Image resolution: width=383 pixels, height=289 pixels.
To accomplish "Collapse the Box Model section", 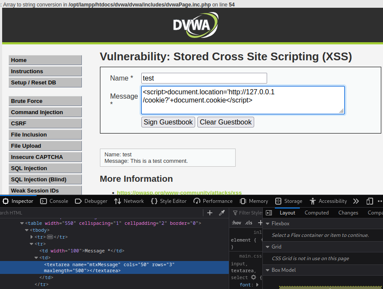I will (x=268, y=270).
